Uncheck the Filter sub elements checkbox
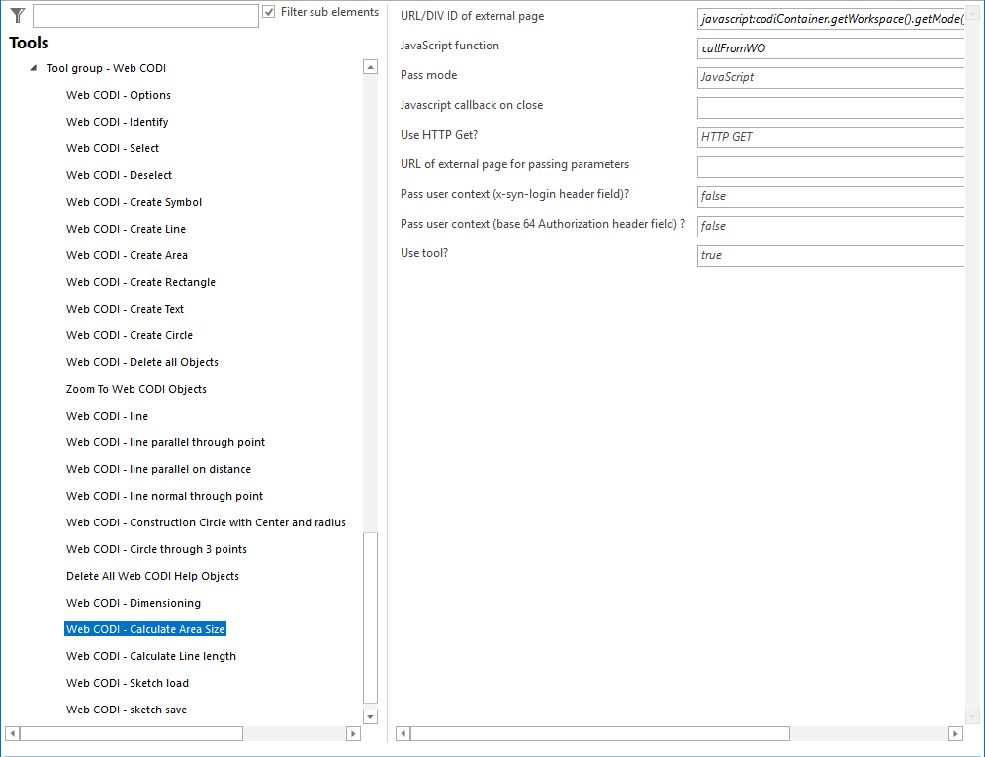 tap(267, 12)
